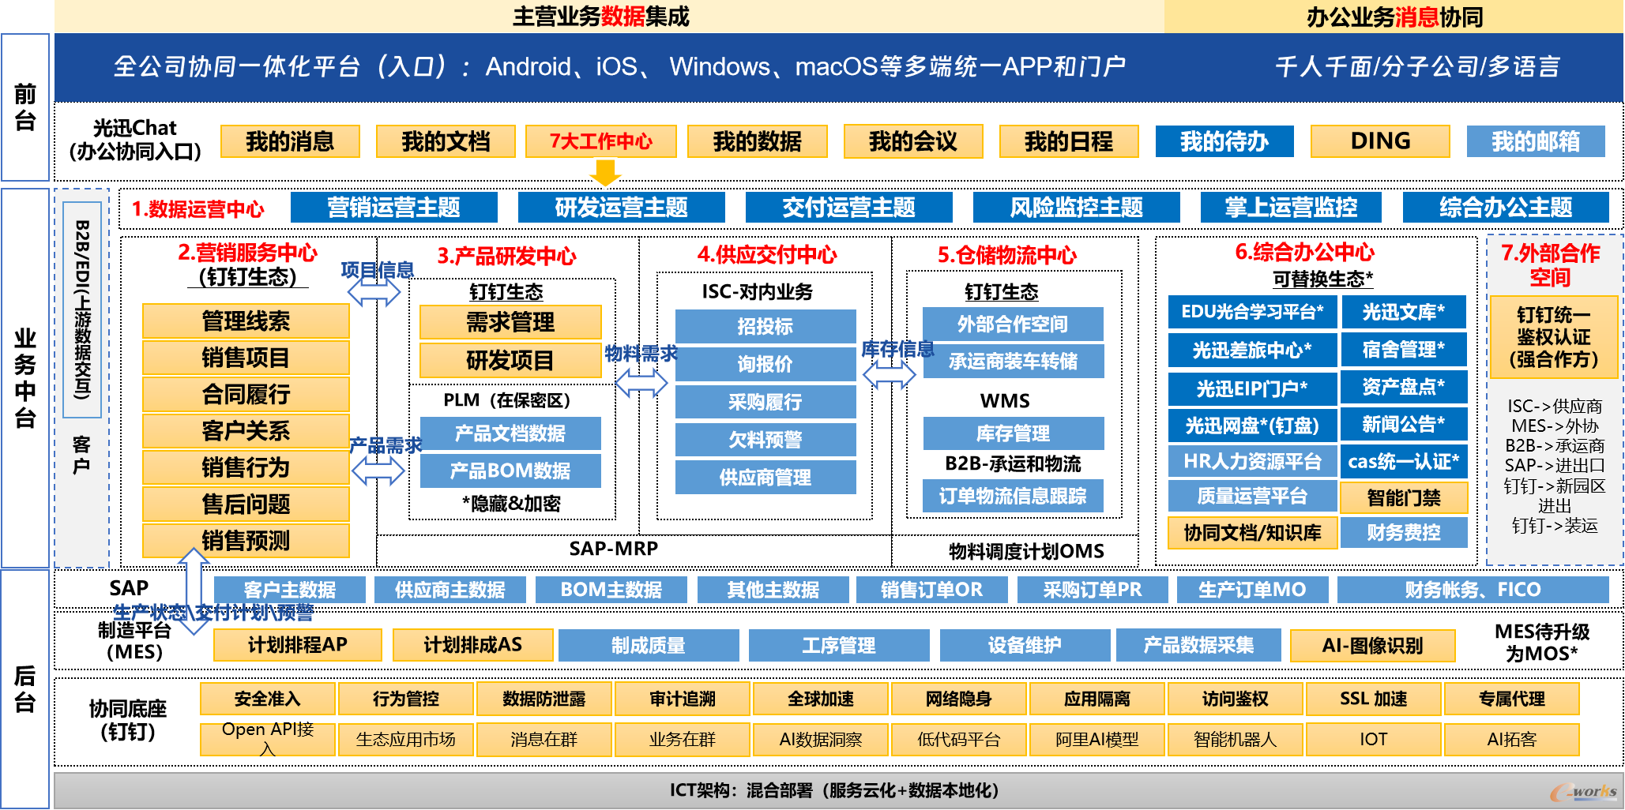The width and height of the screenshot is (1625, 810).
Task: Click 计划排成AS box
Action: (x=473, y=645)
